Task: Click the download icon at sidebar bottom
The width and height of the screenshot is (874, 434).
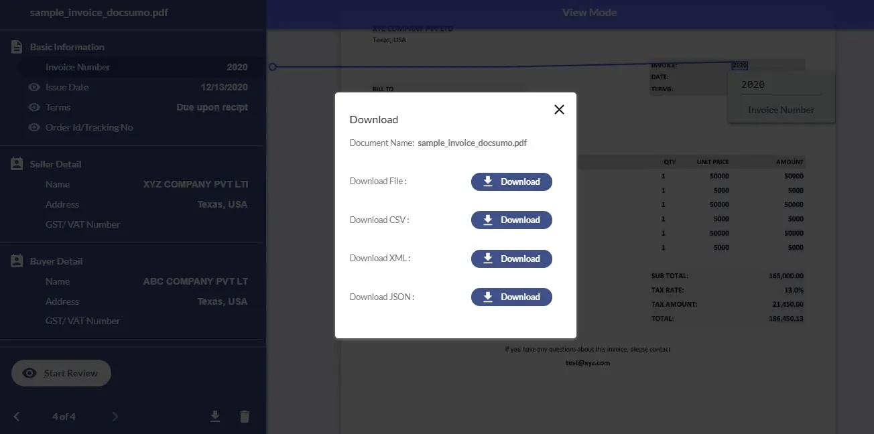Action: 214,416
